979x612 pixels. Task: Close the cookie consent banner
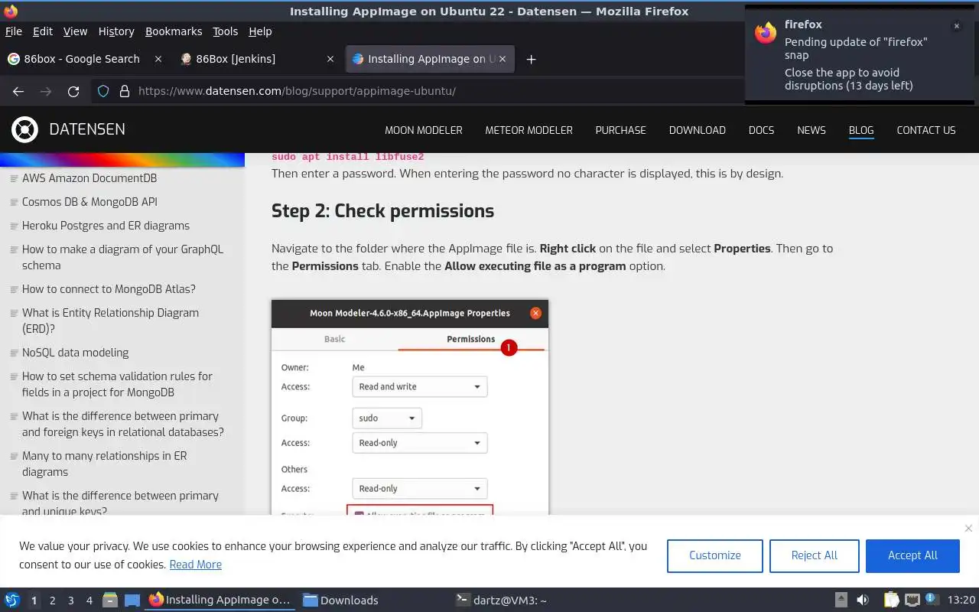click(x=968, y=528)
